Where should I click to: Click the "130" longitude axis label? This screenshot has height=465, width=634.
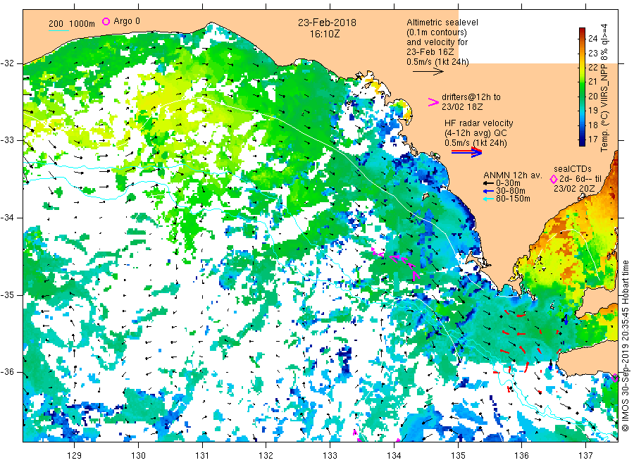click(138, 456)
